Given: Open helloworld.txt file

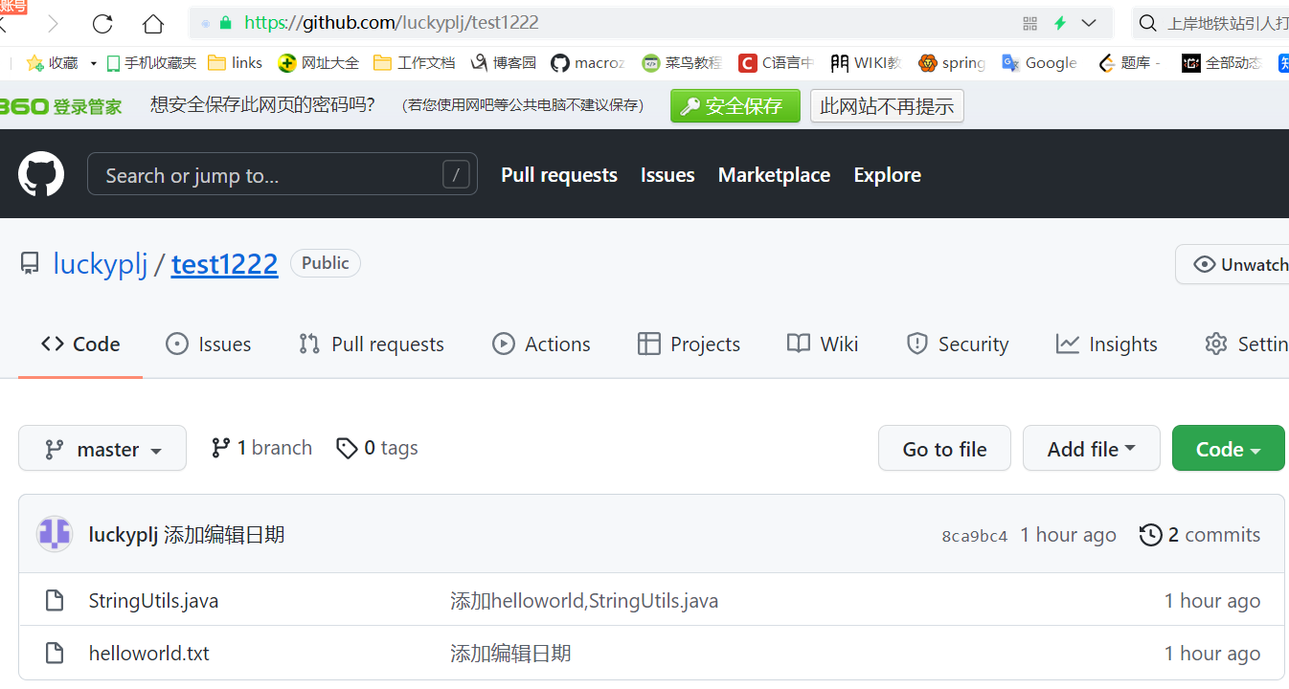Looking at the screenshot, I should (x=148, y=654).
